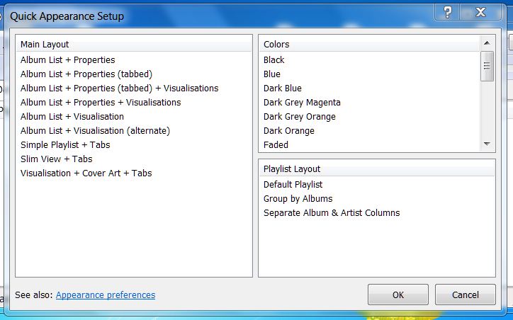This screenshot has height=320, width=513.
Task: Choose the Dark Blue color scheme
Action: click(283, 88)
